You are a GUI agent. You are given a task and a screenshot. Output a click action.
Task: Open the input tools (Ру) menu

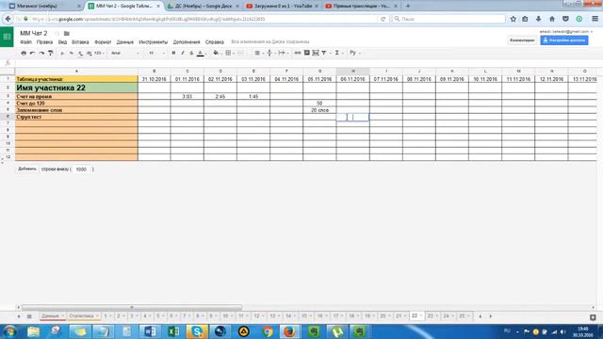coord(354,53)
